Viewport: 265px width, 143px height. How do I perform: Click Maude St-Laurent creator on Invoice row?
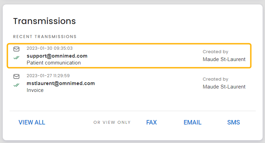[x=224, y=87]
